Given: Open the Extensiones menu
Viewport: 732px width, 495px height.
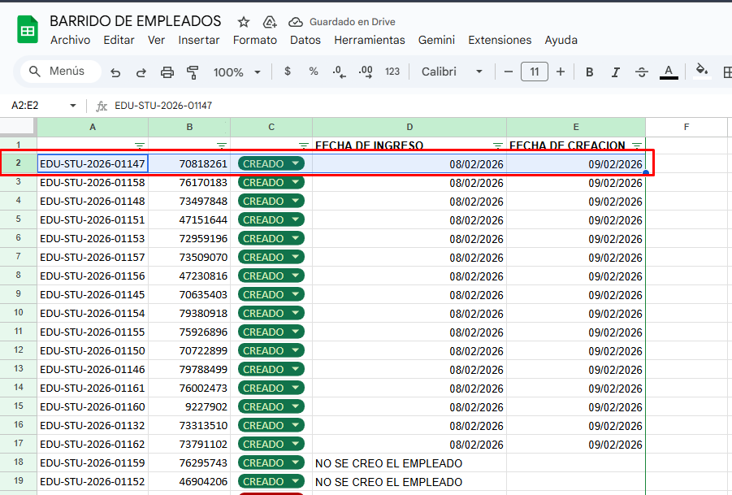Looking at the screenshot, I should click(500, 40).
